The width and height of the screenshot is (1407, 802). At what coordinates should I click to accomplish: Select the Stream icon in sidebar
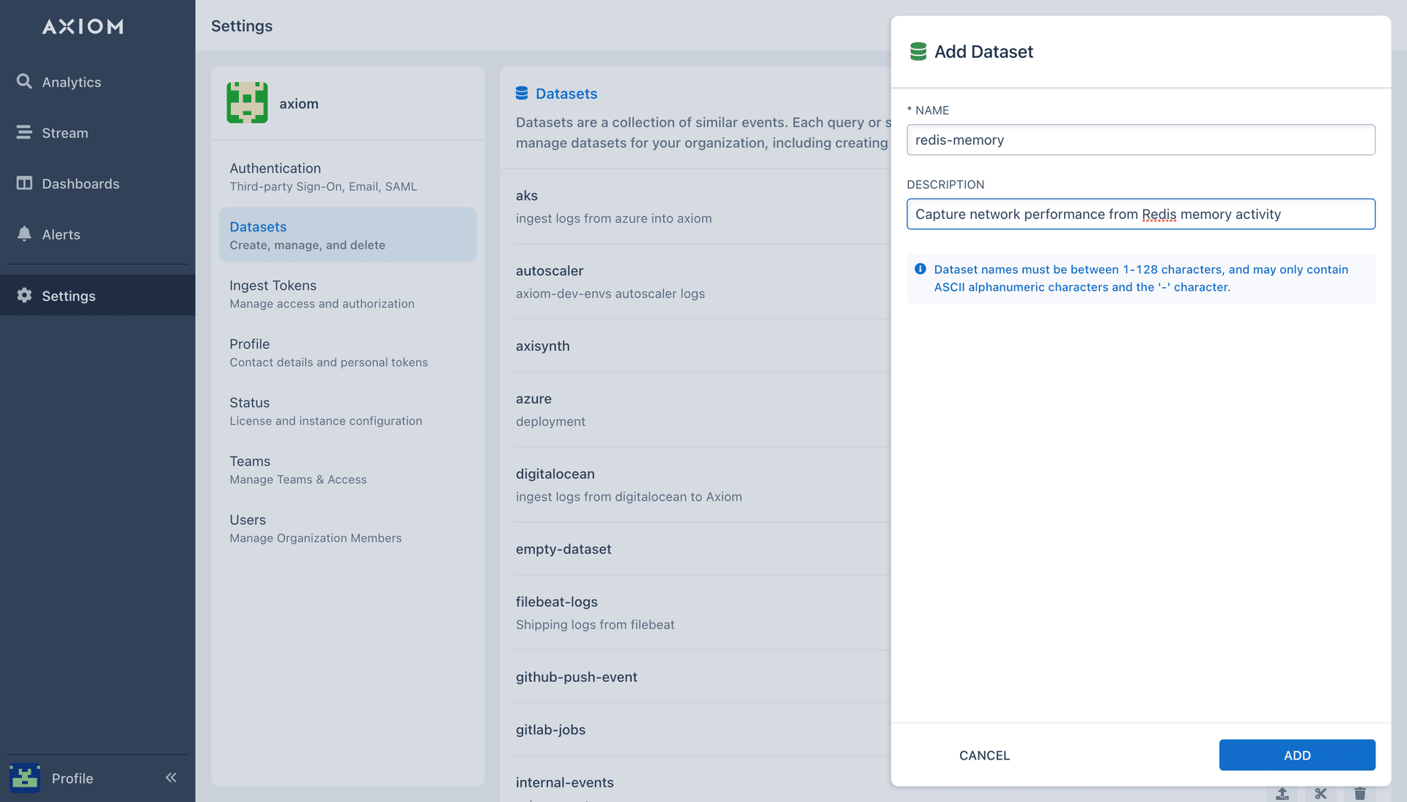pyautogui.click(x=24, y=133)
